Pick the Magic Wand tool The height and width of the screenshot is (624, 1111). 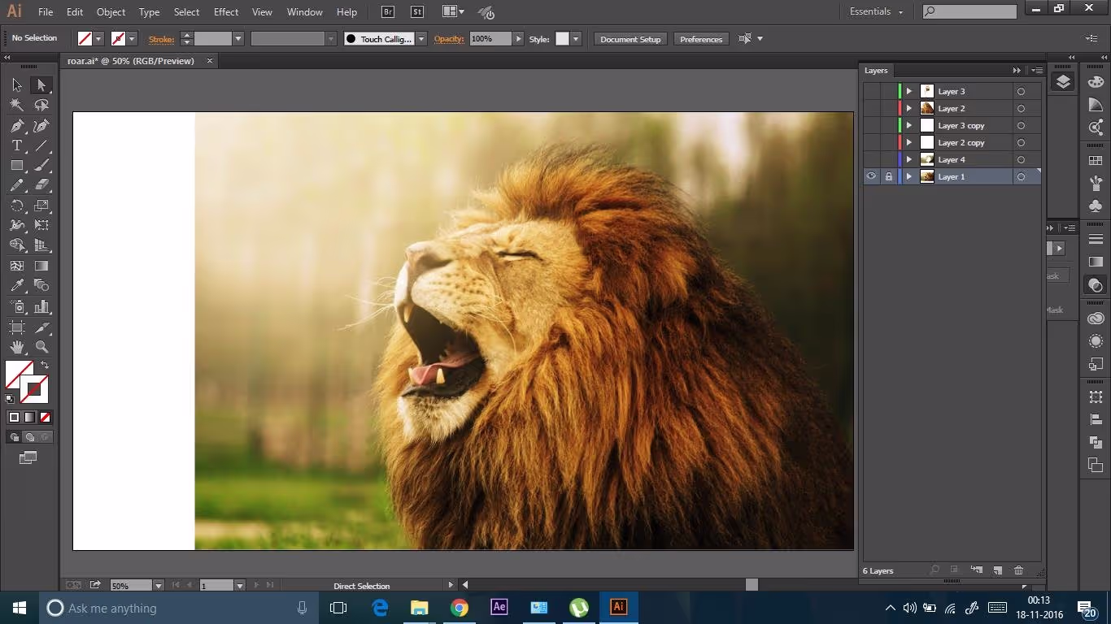click(17, 105)
